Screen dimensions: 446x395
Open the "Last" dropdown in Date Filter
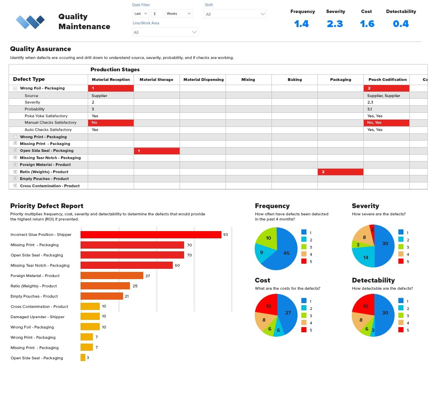click(x=140, y=13)
